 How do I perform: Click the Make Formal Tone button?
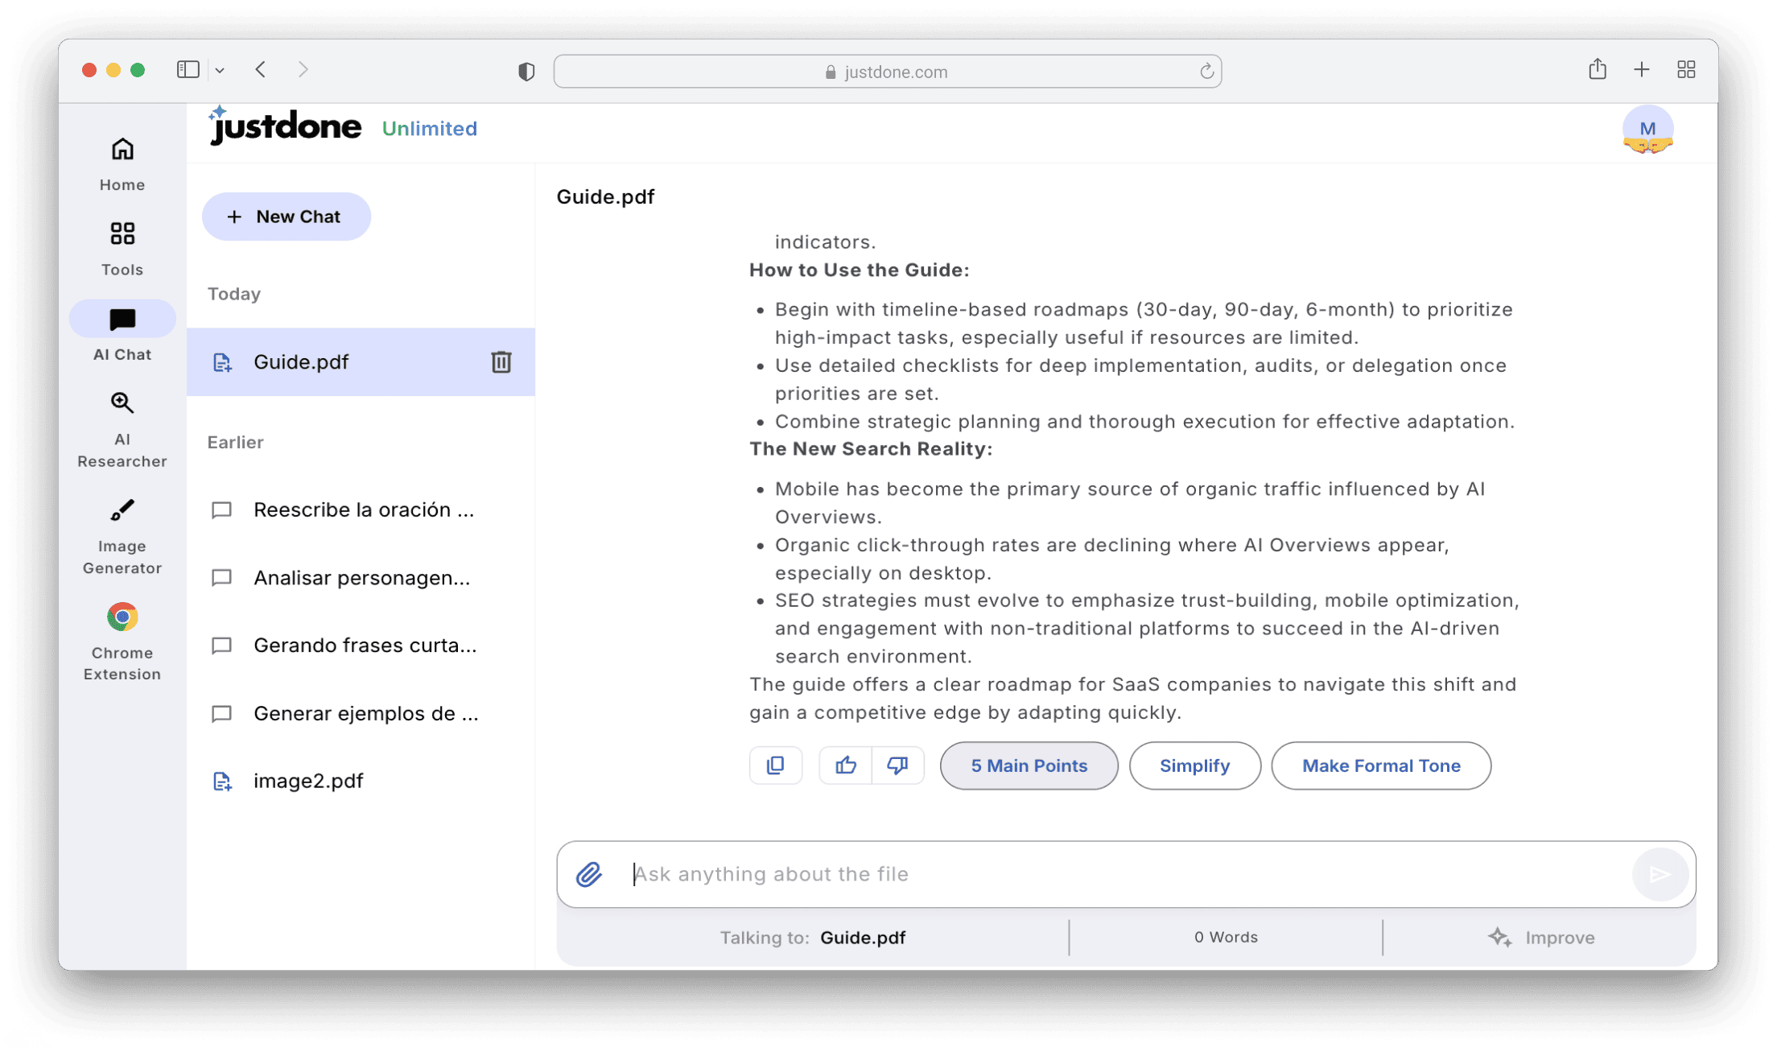[1380, 765]
